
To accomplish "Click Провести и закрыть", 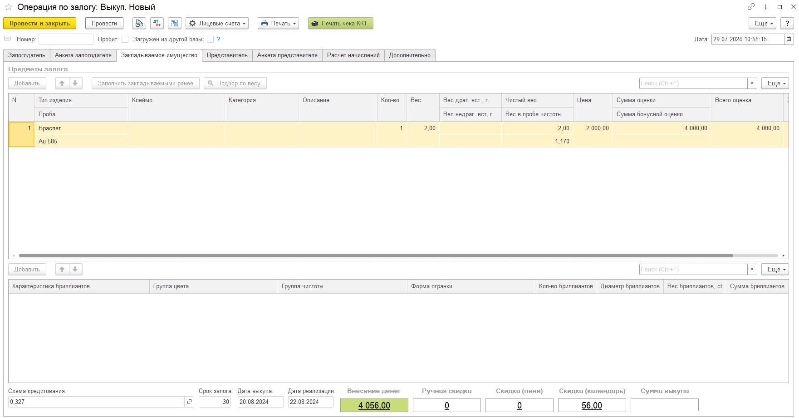I will (x=39, y=23).
